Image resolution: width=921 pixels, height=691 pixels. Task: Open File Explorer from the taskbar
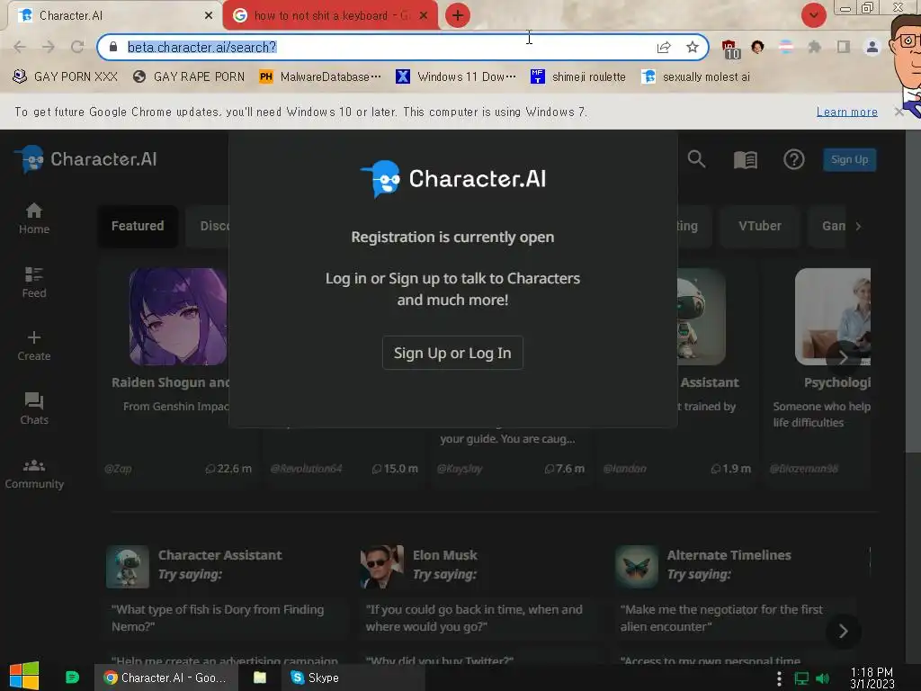[260, 678]
